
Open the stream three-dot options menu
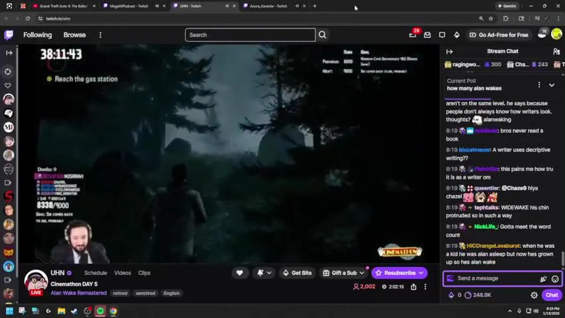coord(425,287)
